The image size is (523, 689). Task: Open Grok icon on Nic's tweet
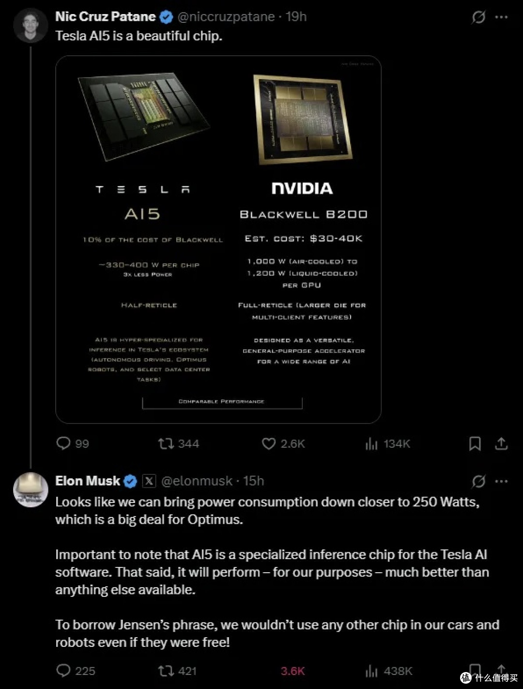[x=478, y=17]
